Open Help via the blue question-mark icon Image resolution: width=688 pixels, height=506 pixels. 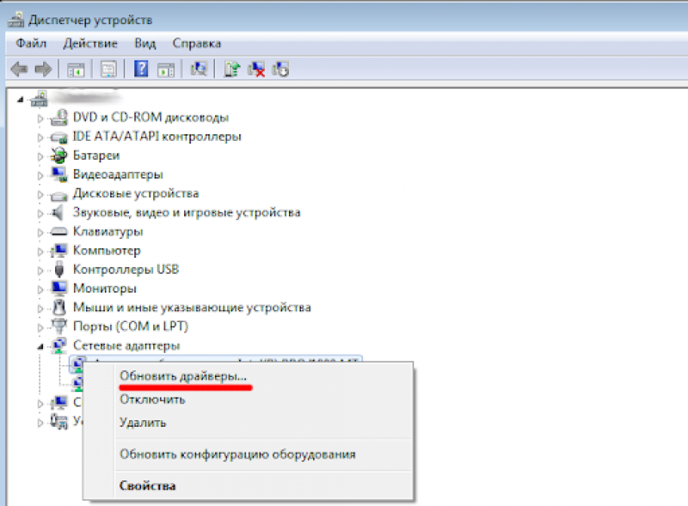coord(141,69)
